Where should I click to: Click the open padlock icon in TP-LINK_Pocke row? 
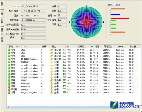point(51,59)
